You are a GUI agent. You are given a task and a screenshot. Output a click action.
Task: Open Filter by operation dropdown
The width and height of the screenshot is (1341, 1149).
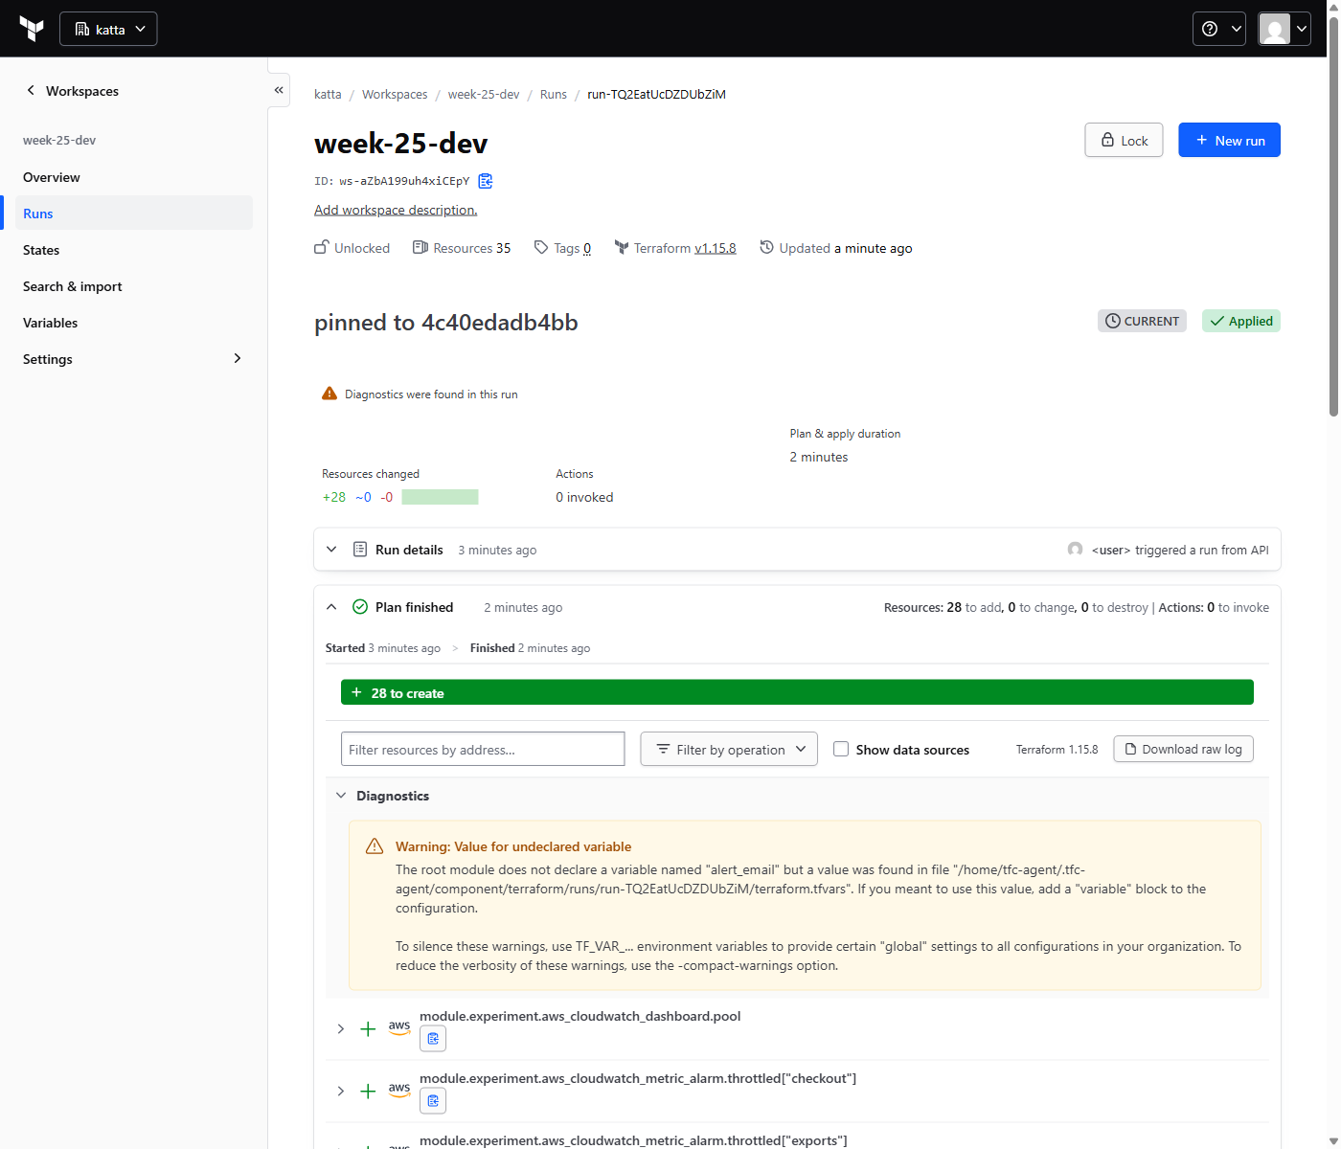[729, 749]
